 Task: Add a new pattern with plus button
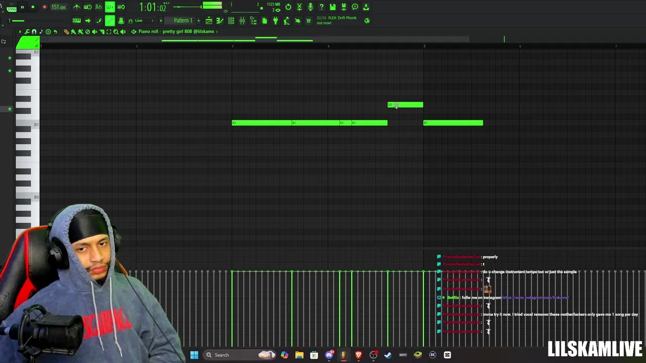point(198,21)
